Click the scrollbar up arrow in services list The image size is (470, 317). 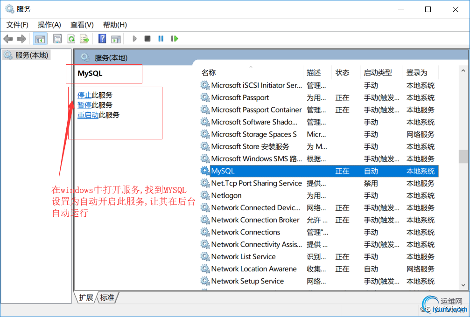[x=463, y=71]
